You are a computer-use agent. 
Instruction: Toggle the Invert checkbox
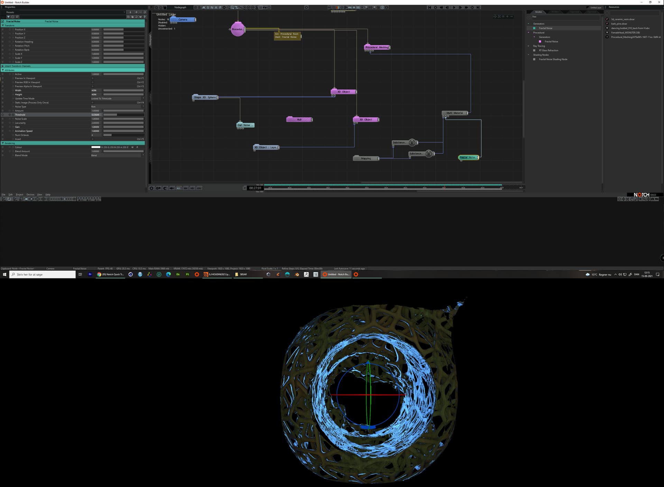93,139
